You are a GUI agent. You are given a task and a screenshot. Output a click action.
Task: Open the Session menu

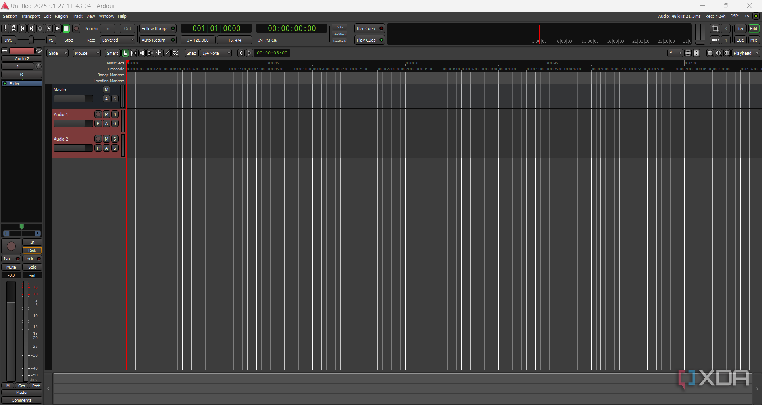coord(10,16)
